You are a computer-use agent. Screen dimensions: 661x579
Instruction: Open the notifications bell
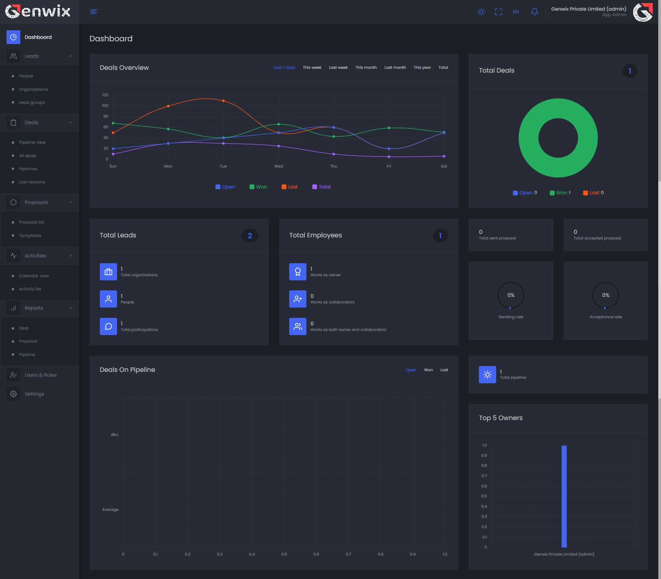(534, 12)
